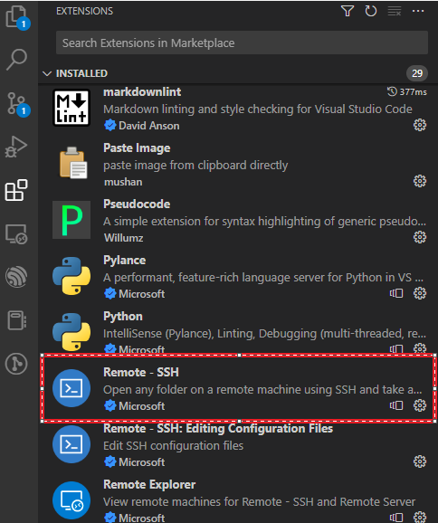Click the markdownlint M-down Lint logo
438x523 pixels.
coord(71,108)
